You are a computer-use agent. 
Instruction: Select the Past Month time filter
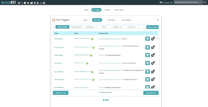(112, 20)
